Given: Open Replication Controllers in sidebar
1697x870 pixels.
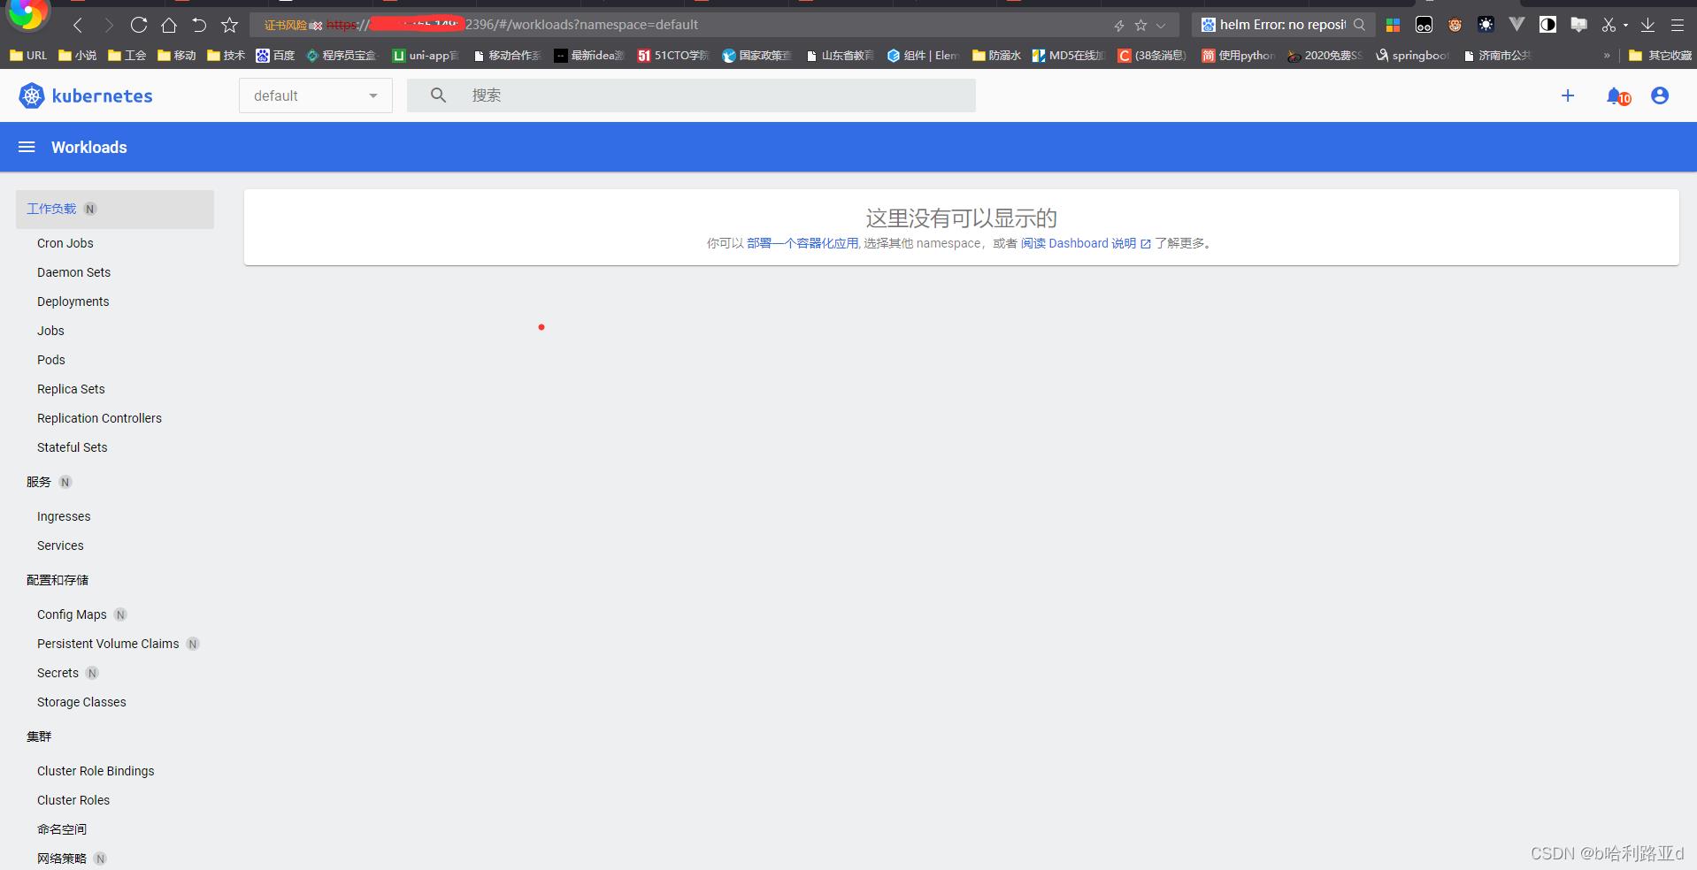Looking at the screenshot, I should pyautogui.click(x=99, y=418).
